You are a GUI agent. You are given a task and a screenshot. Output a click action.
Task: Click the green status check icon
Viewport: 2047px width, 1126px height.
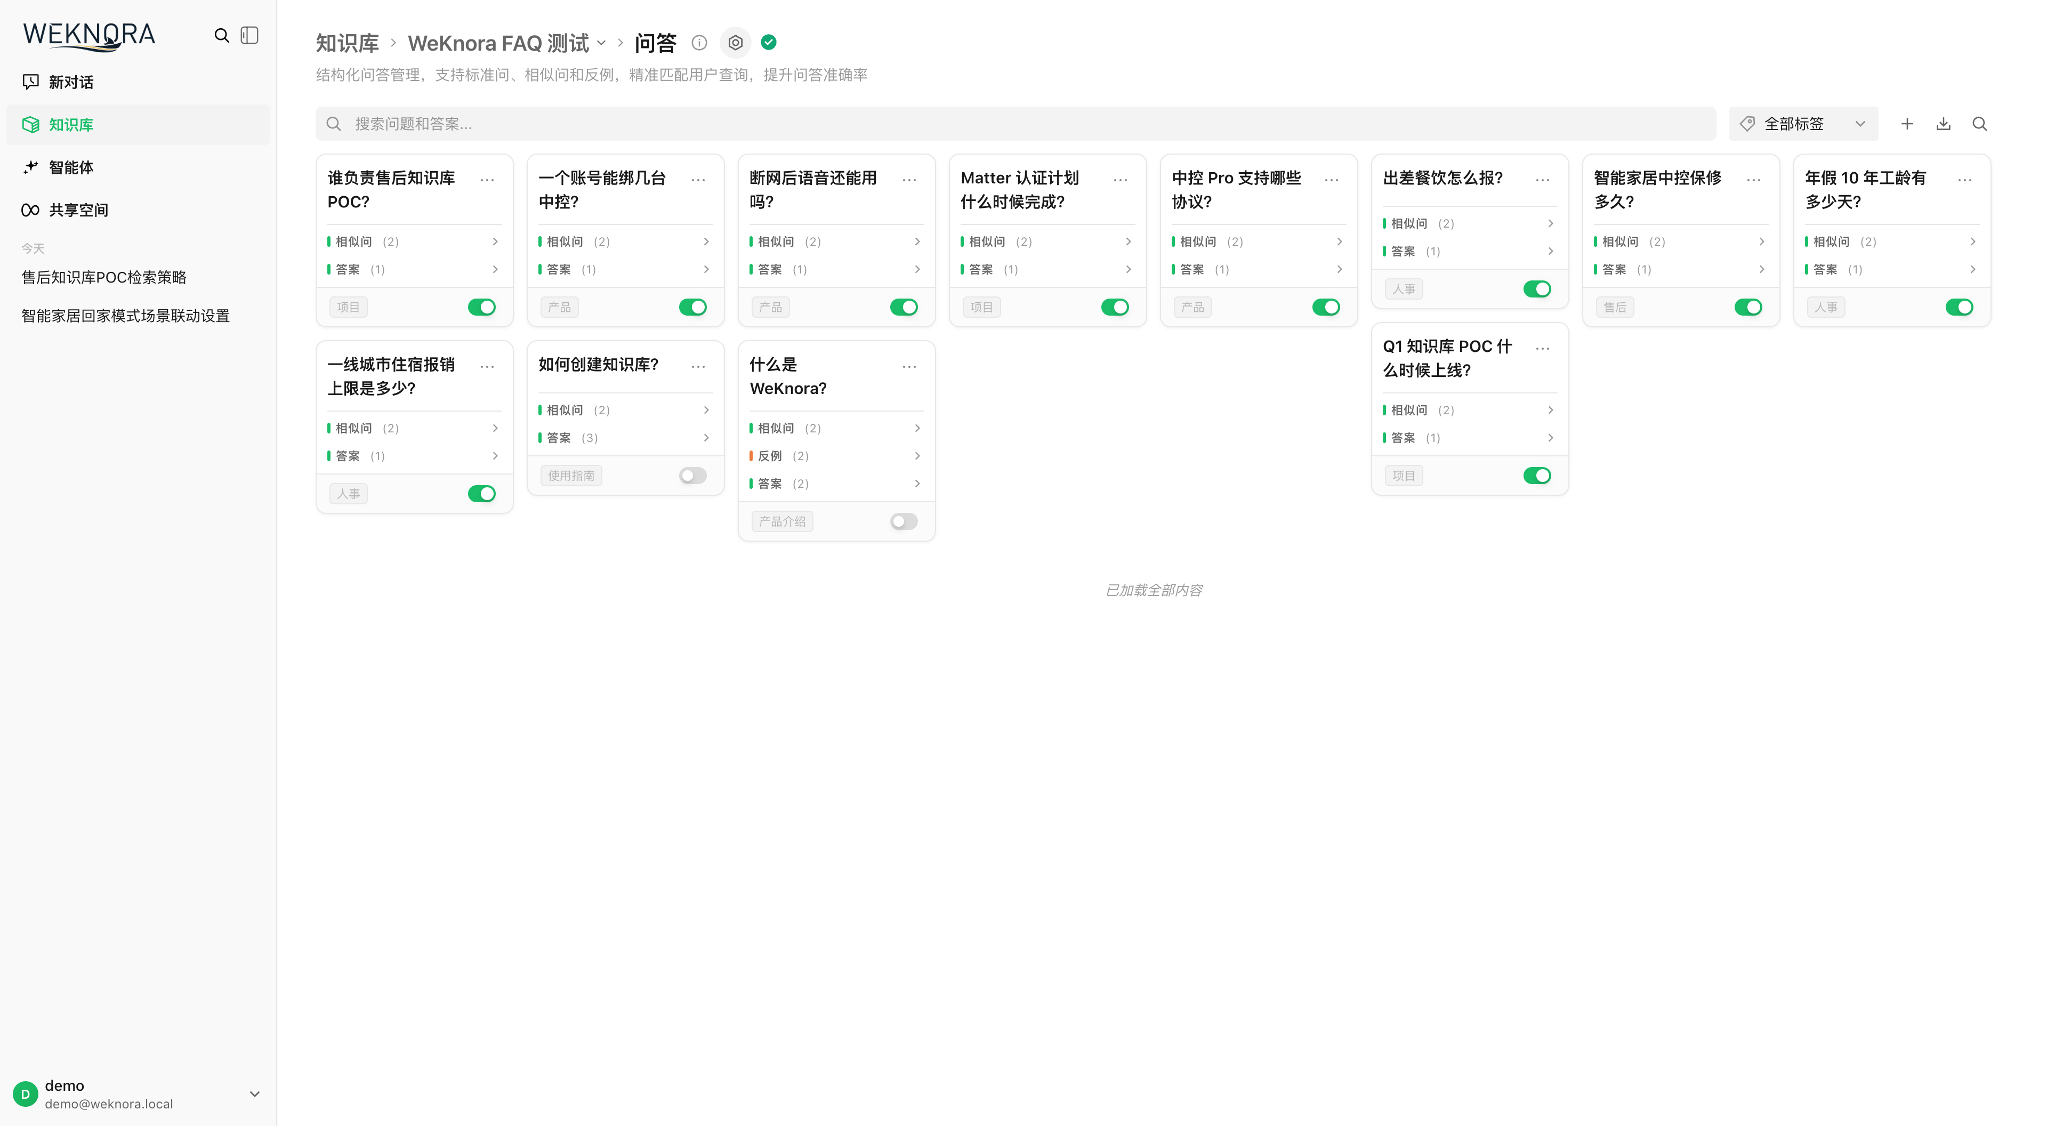[x=768, y=42]
